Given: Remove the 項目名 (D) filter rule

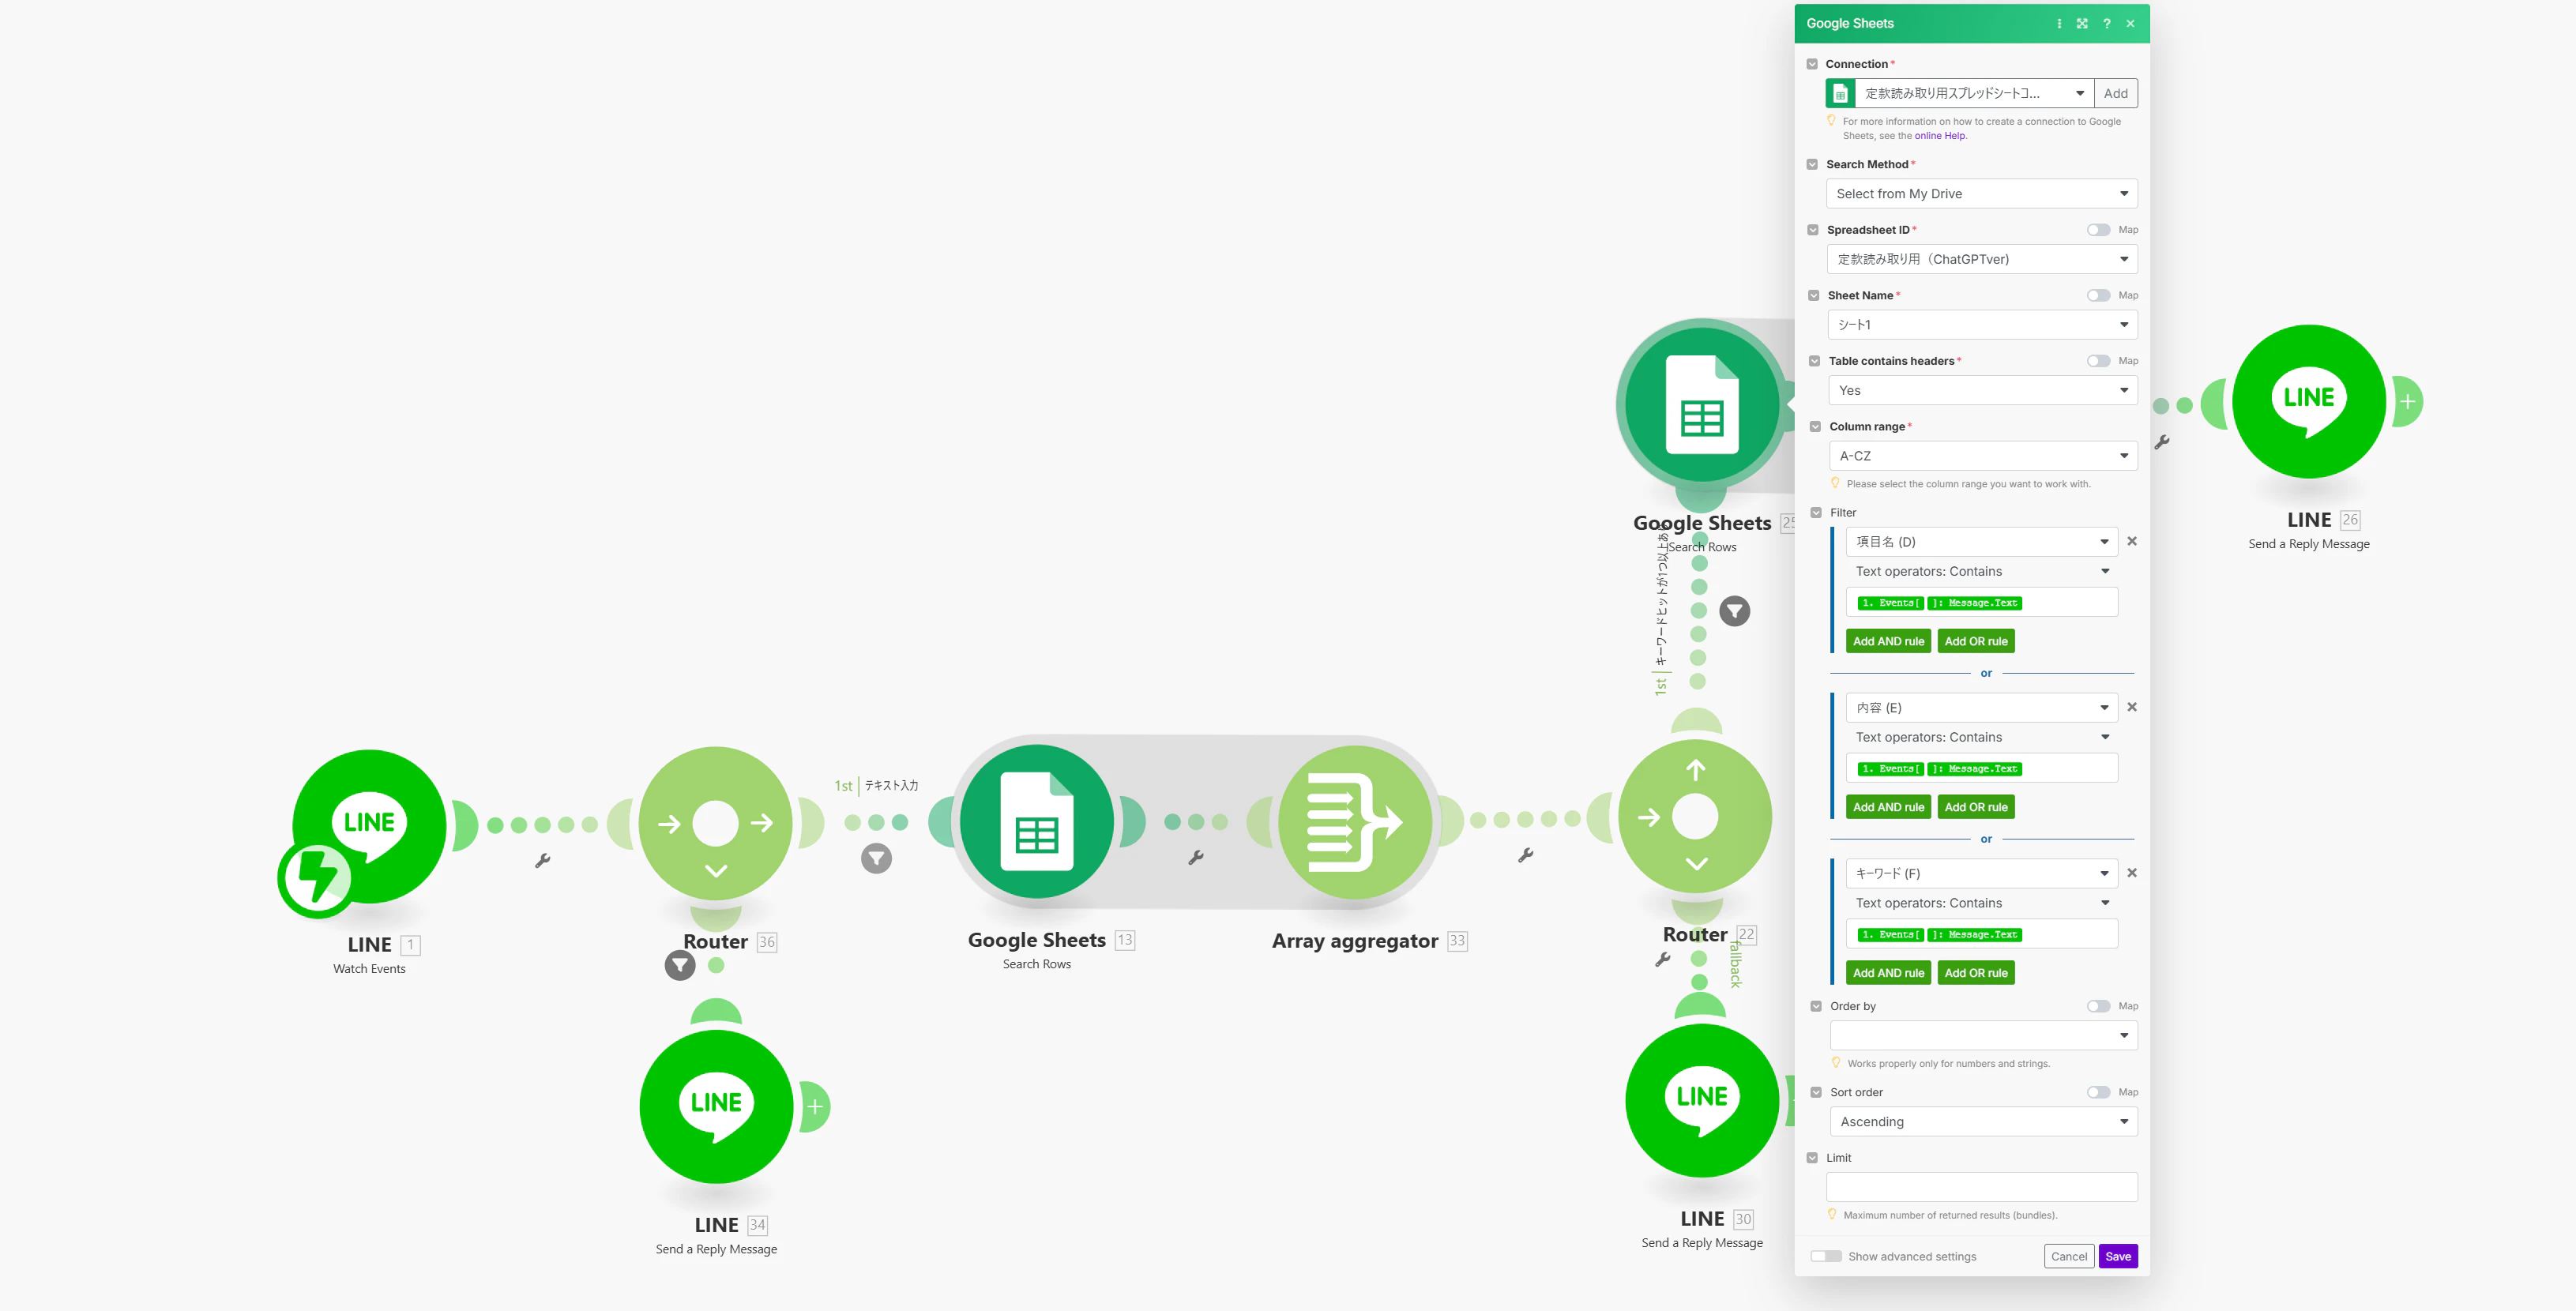Looking at the screenshot, I should [2132, 541].
